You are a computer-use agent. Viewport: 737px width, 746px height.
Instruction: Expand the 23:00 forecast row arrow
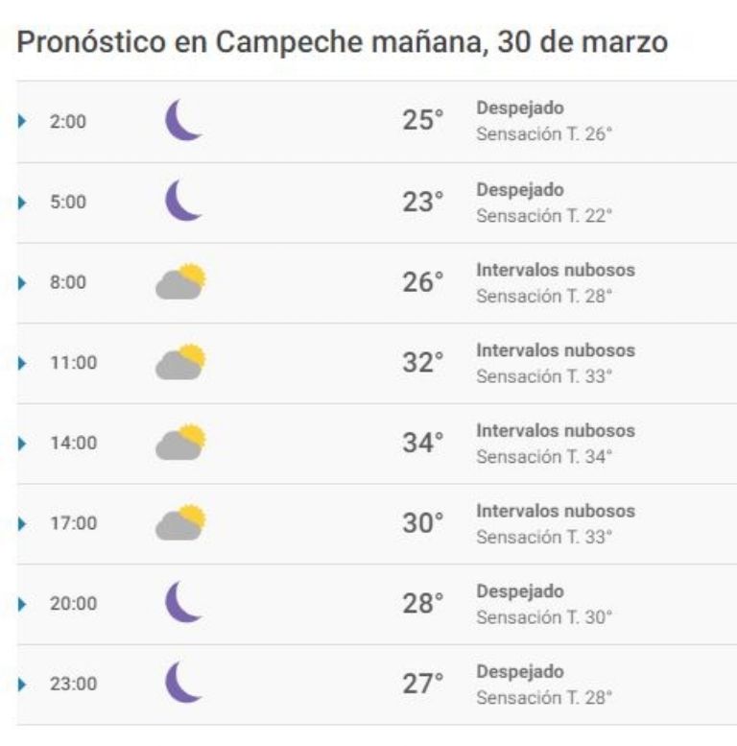pos(22,686)
